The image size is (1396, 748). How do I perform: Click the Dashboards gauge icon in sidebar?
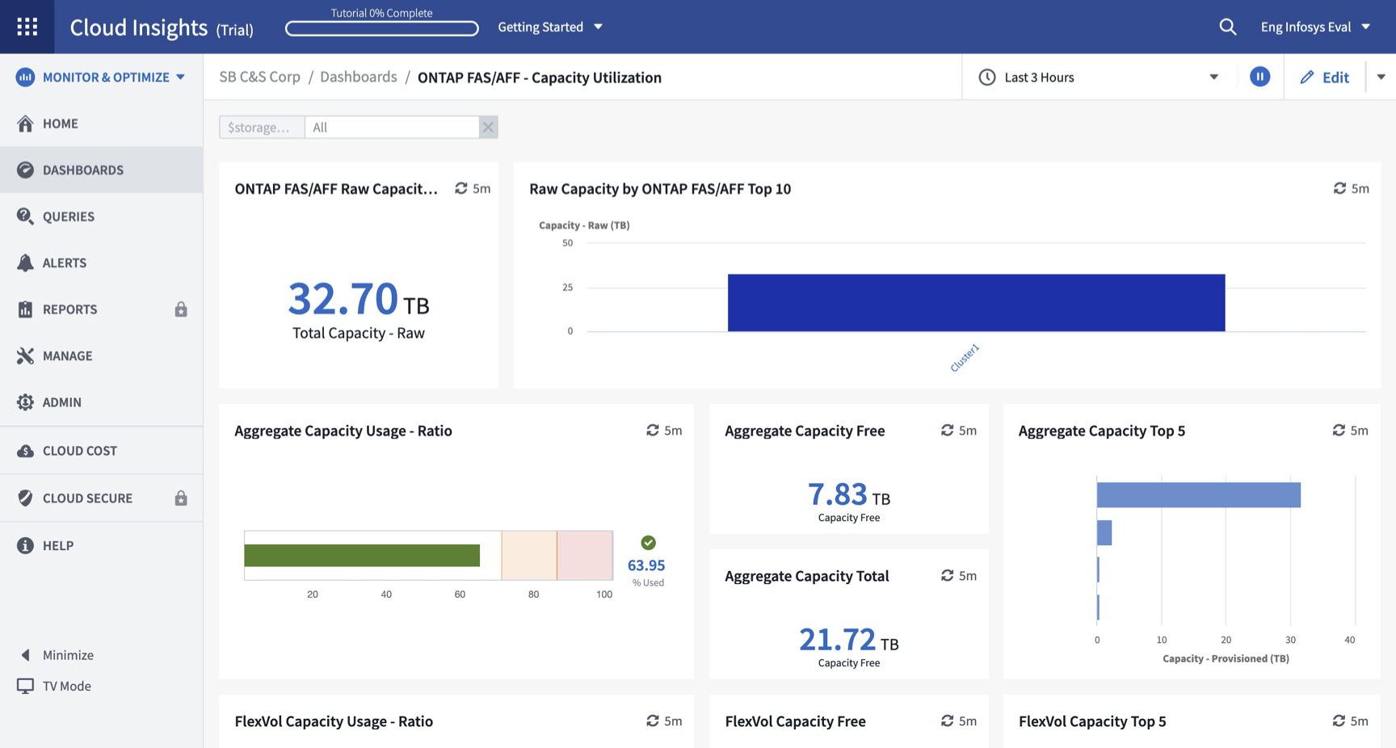pos(25,170)
